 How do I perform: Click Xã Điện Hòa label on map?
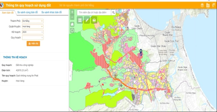pos(165,103)
